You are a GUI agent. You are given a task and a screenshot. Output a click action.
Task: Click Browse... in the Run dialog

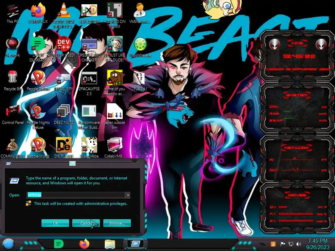117,223
